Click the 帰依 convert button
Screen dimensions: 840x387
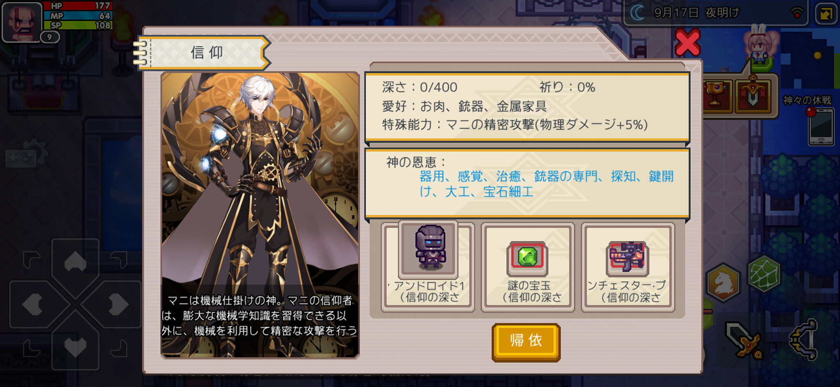[x=526, y=342]
